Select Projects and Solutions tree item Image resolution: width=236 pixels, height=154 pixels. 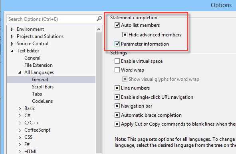point(40,36)
